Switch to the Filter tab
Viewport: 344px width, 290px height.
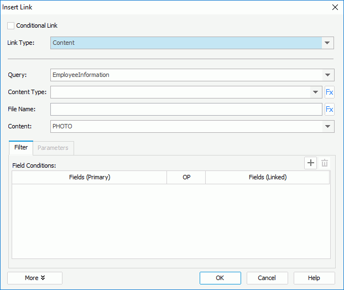[21, 148]
